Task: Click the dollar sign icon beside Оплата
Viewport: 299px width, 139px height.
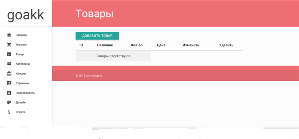Action: point(9,112)
